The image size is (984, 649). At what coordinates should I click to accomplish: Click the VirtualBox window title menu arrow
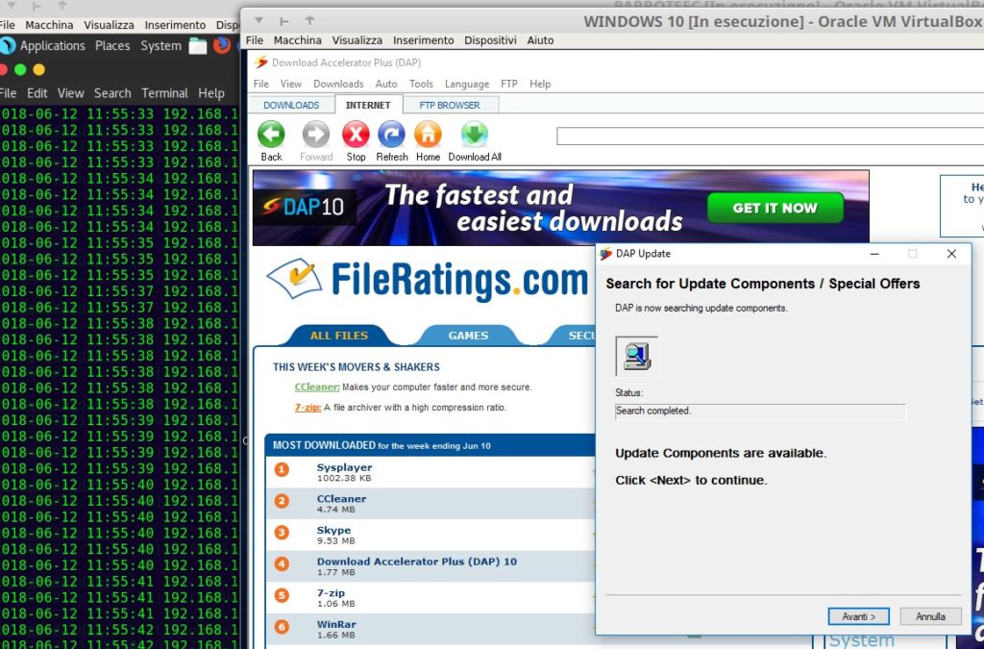pos(258,21)
